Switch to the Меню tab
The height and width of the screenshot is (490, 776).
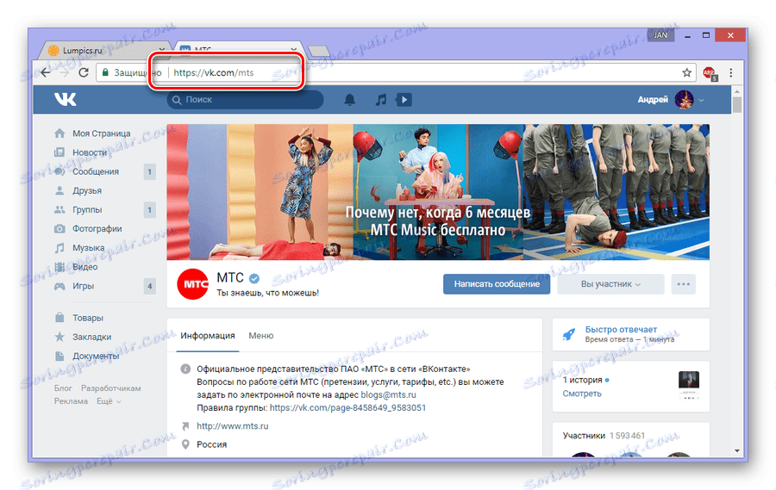click(x=260, y=335)
